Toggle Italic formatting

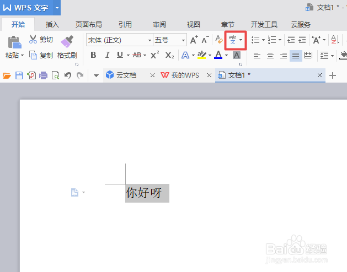[x=108, y=55]
